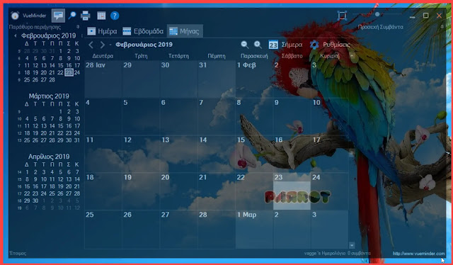The image size is (453, 265).
Task: Adjust the window opacity slider knob
Action: tap(377, 14)
